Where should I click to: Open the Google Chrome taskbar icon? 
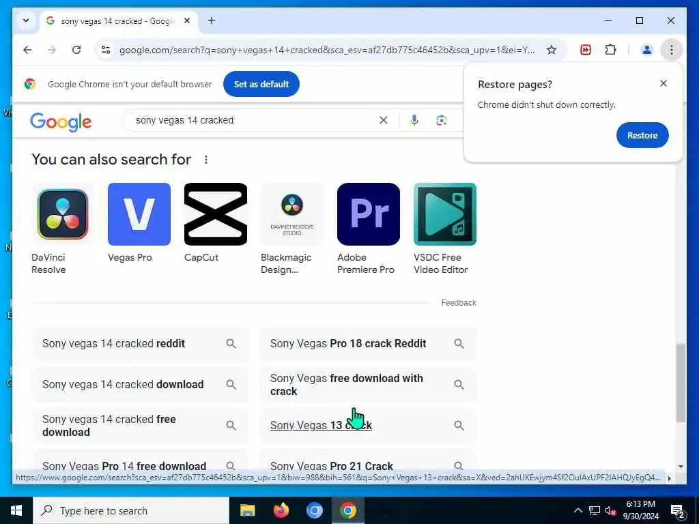(x=347, y=510)
